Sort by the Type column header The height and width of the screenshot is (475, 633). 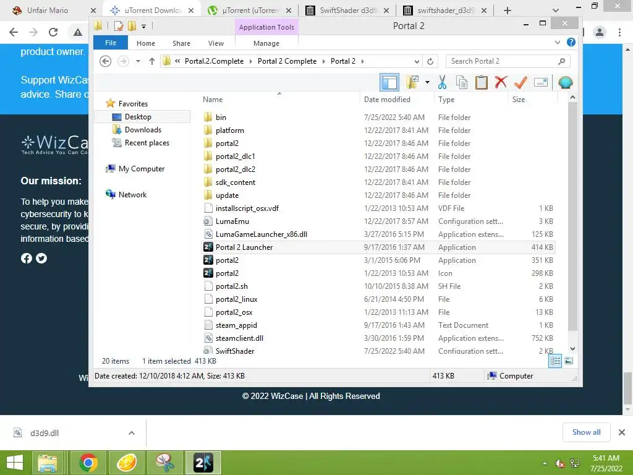pos(446,100)
